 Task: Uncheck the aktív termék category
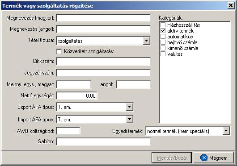click(163, 31)
